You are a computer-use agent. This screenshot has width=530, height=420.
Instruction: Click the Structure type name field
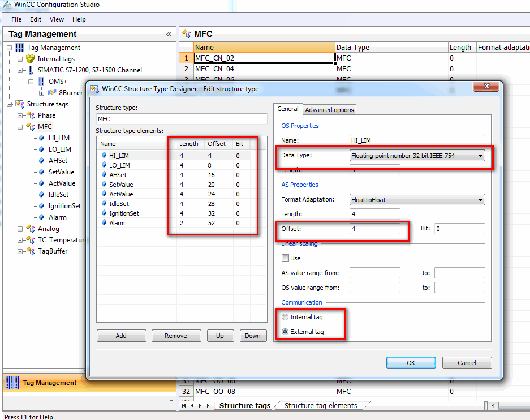pyautogui.click(x=182, y=119)
